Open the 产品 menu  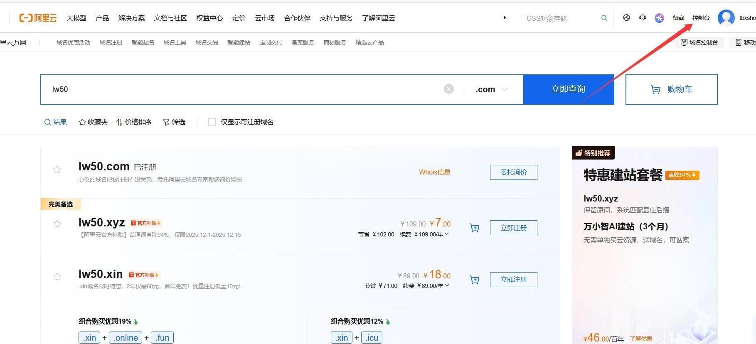click(102, 18)
